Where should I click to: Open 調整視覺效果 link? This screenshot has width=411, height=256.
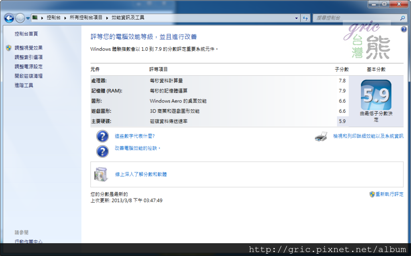click(x=28, y=48)
